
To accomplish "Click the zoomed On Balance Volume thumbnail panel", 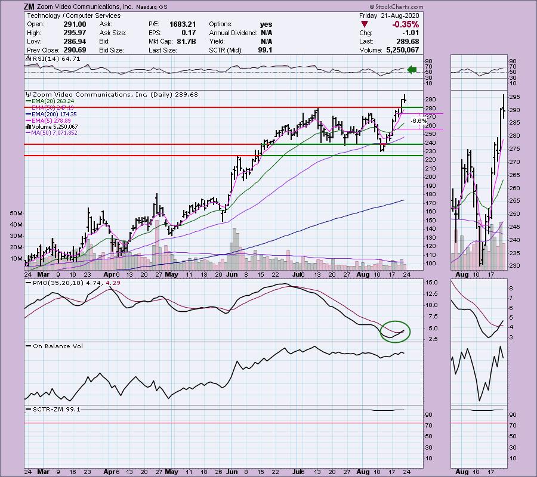I will (479, 373).
